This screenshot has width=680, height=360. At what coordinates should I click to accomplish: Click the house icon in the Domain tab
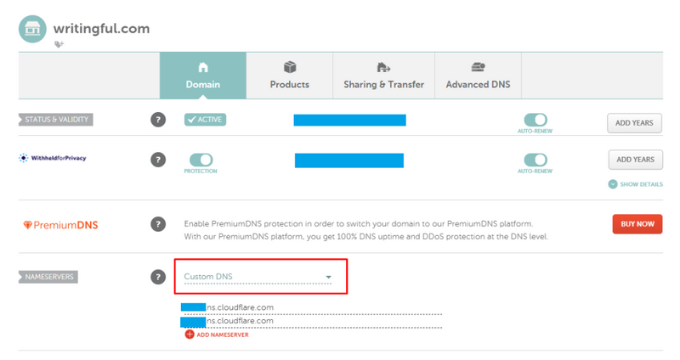203,67
